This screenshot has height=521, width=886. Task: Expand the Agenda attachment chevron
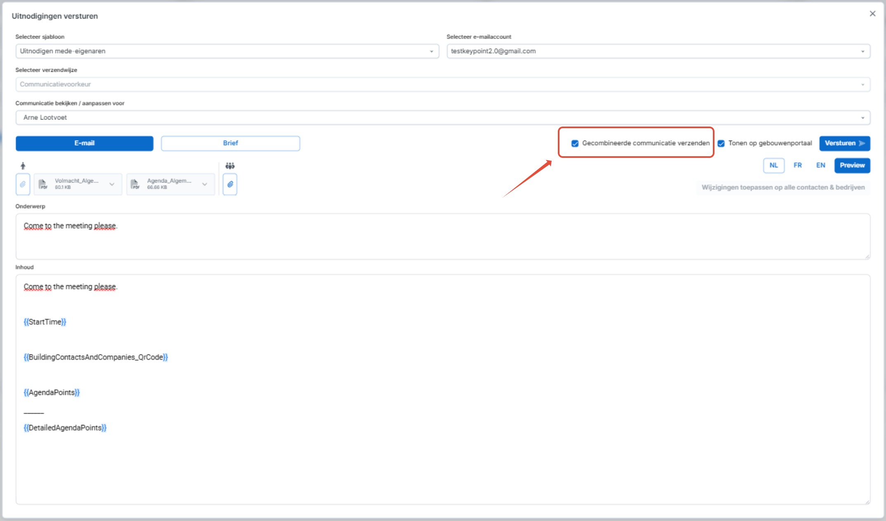pos(204,184)
